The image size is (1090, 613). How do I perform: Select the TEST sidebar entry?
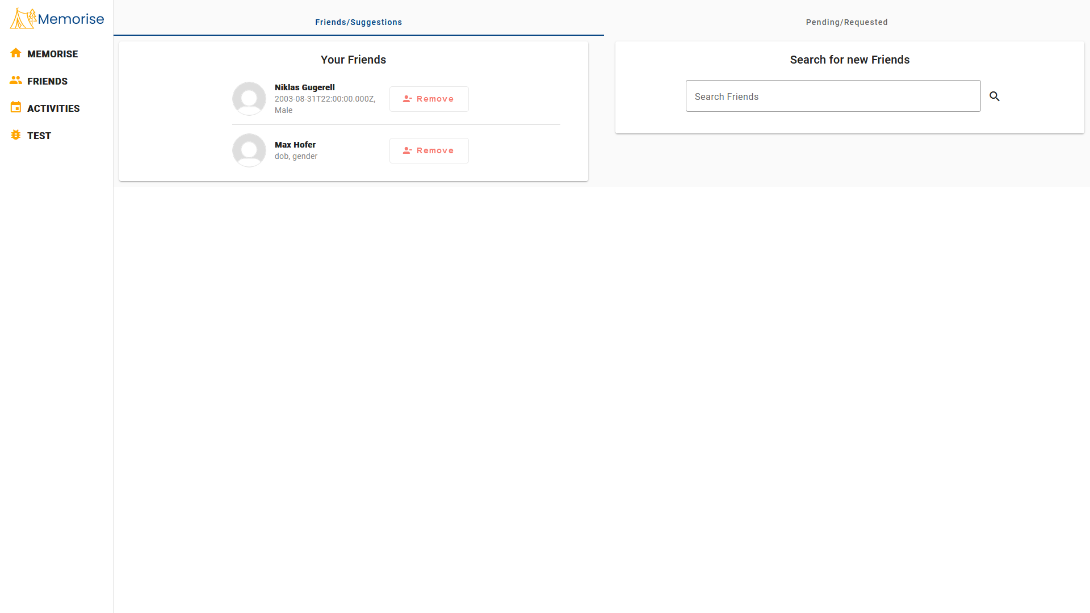pos(39,136)
